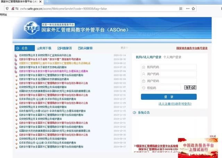Click pinned icon beside 货物贸易外汇监测系统升级公告
The width and height of the screenshot is (222, 158).
click(16, 55)
